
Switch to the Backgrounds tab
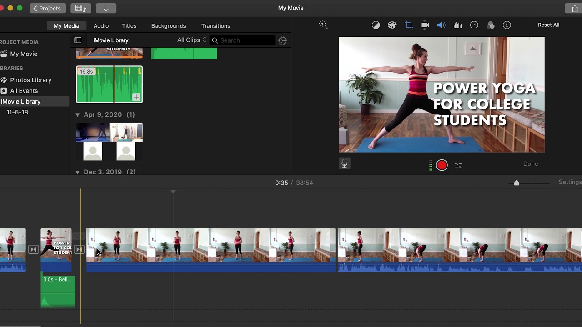click(x=168, y=26)
